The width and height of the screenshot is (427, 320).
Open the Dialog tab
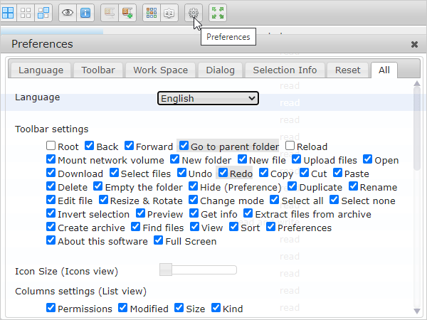[220, 70]
